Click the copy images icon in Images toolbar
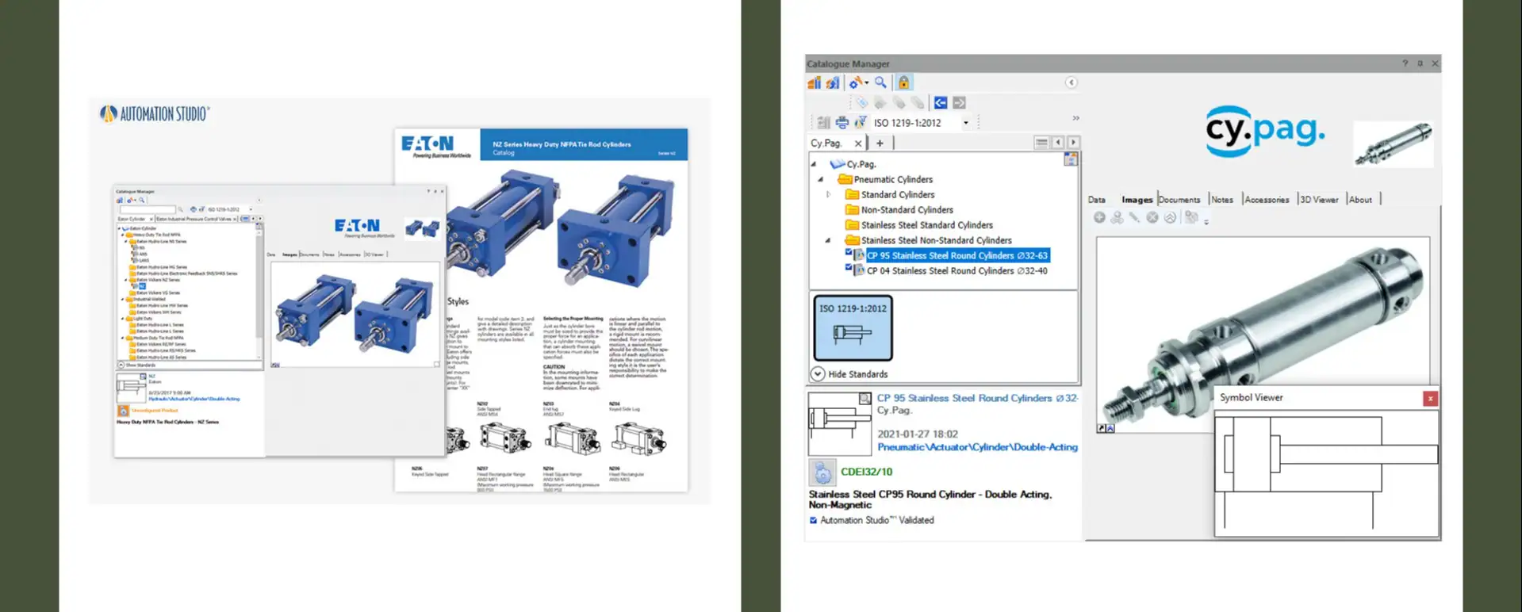The height and width of the screenshot is (612, 1522). (1191, 217)
